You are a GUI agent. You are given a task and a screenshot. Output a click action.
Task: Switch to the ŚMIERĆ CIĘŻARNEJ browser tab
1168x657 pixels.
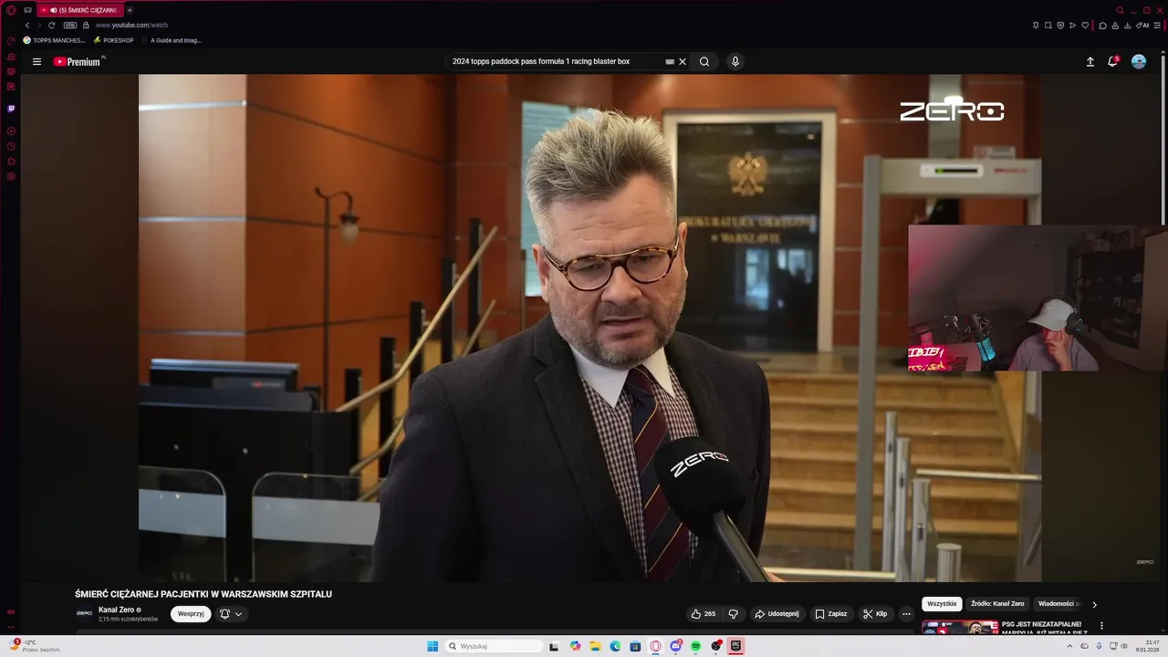point(79,10)
